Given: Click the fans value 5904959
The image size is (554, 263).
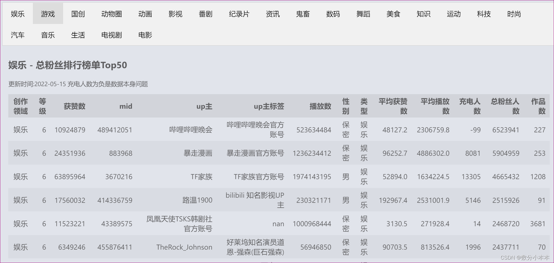Looking at the screenshot, I should click(x=506, y=153).
